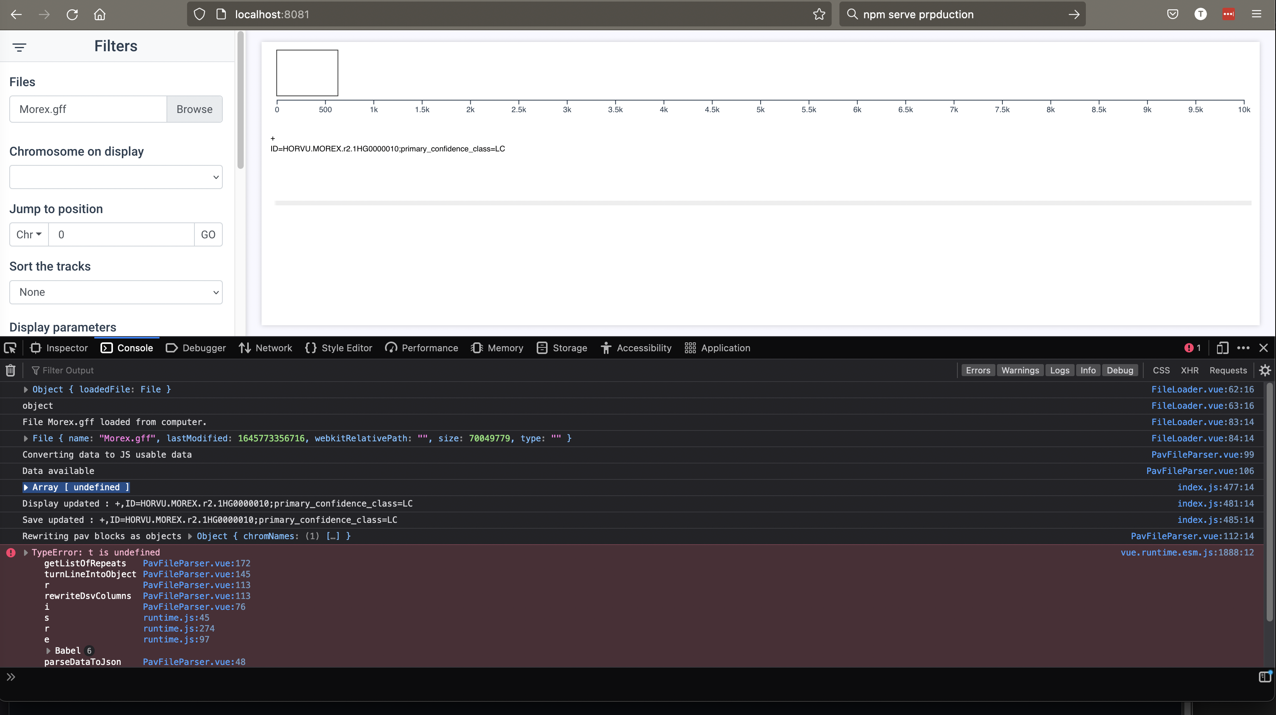Image resolution: width=1276 pixels, height=715 pixels.
Task: Toggle the XHR console filter
Action: [x=1189, y=370]
